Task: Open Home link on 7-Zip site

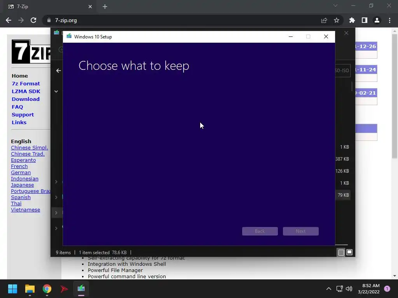Action: [x=20, y=76]
